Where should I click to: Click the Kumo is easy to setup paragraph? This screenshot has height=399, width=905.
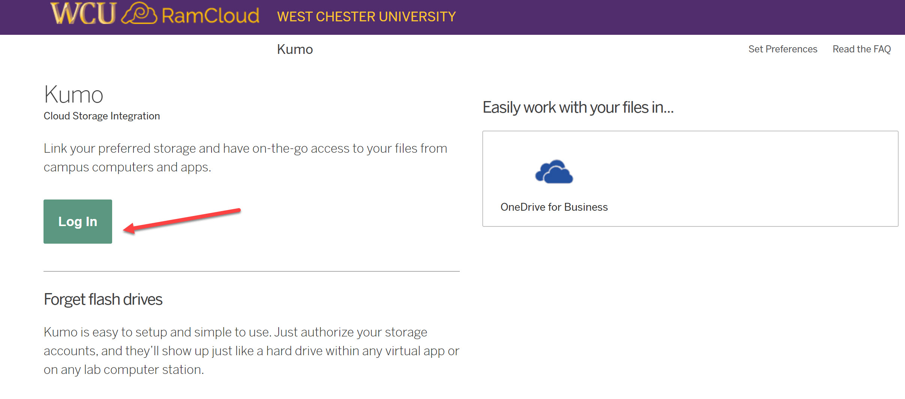coord(251,351)
